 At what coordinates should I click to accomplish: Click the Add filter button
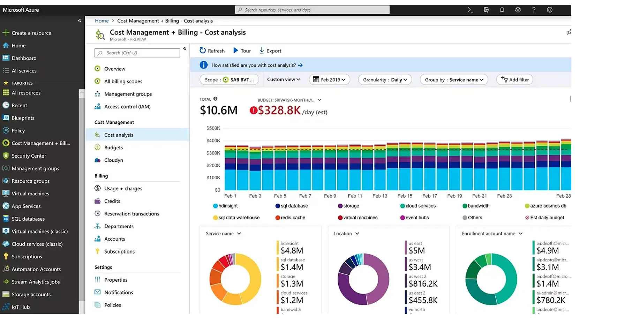514,79
